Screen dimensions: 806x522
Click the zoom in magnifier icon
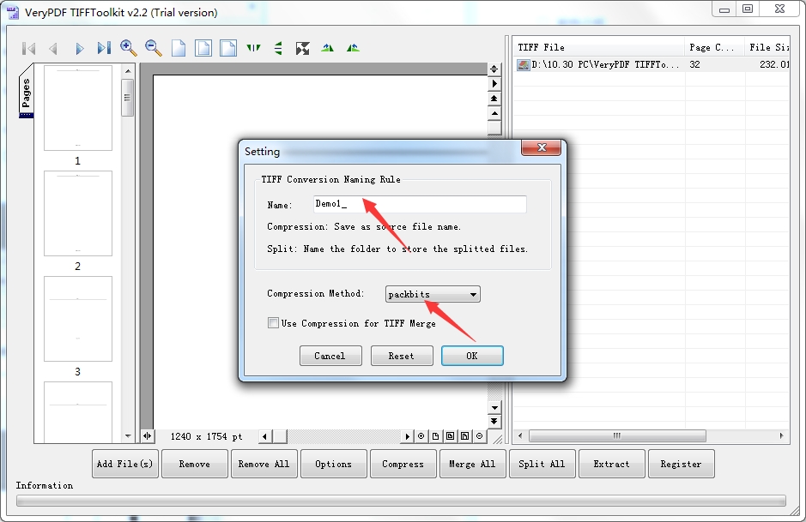coord(129,48)
